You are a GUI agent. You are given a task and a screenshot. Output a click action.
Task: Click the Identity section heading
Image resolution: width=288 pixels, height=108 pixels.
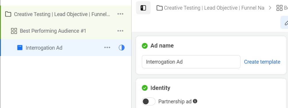160,88
